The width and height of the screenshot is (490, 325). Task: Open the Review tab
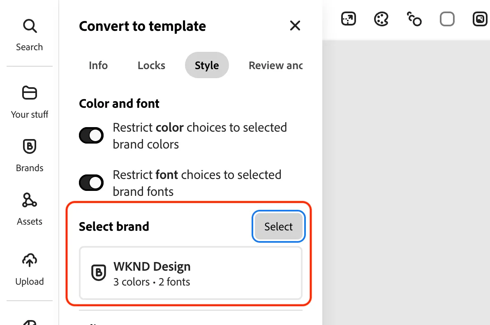tap(275, 65)
